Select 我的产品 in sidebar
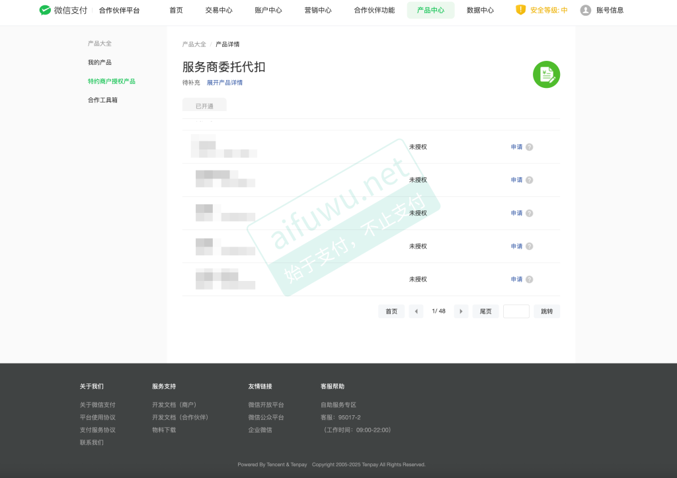 point(100,62)
